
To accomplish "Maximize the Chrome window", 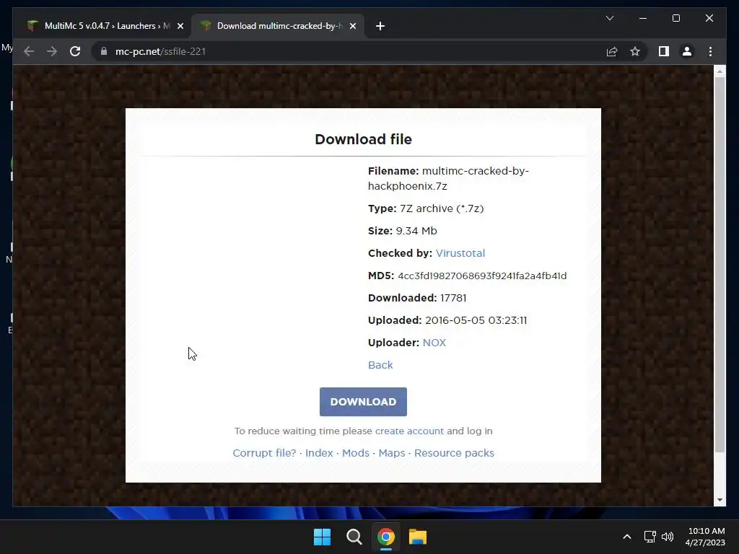I will tap(675, 18).
